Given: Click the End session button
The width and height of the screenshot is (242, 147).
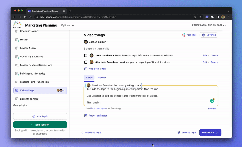Looking at the screenshot, I should [x=40, y=125].
